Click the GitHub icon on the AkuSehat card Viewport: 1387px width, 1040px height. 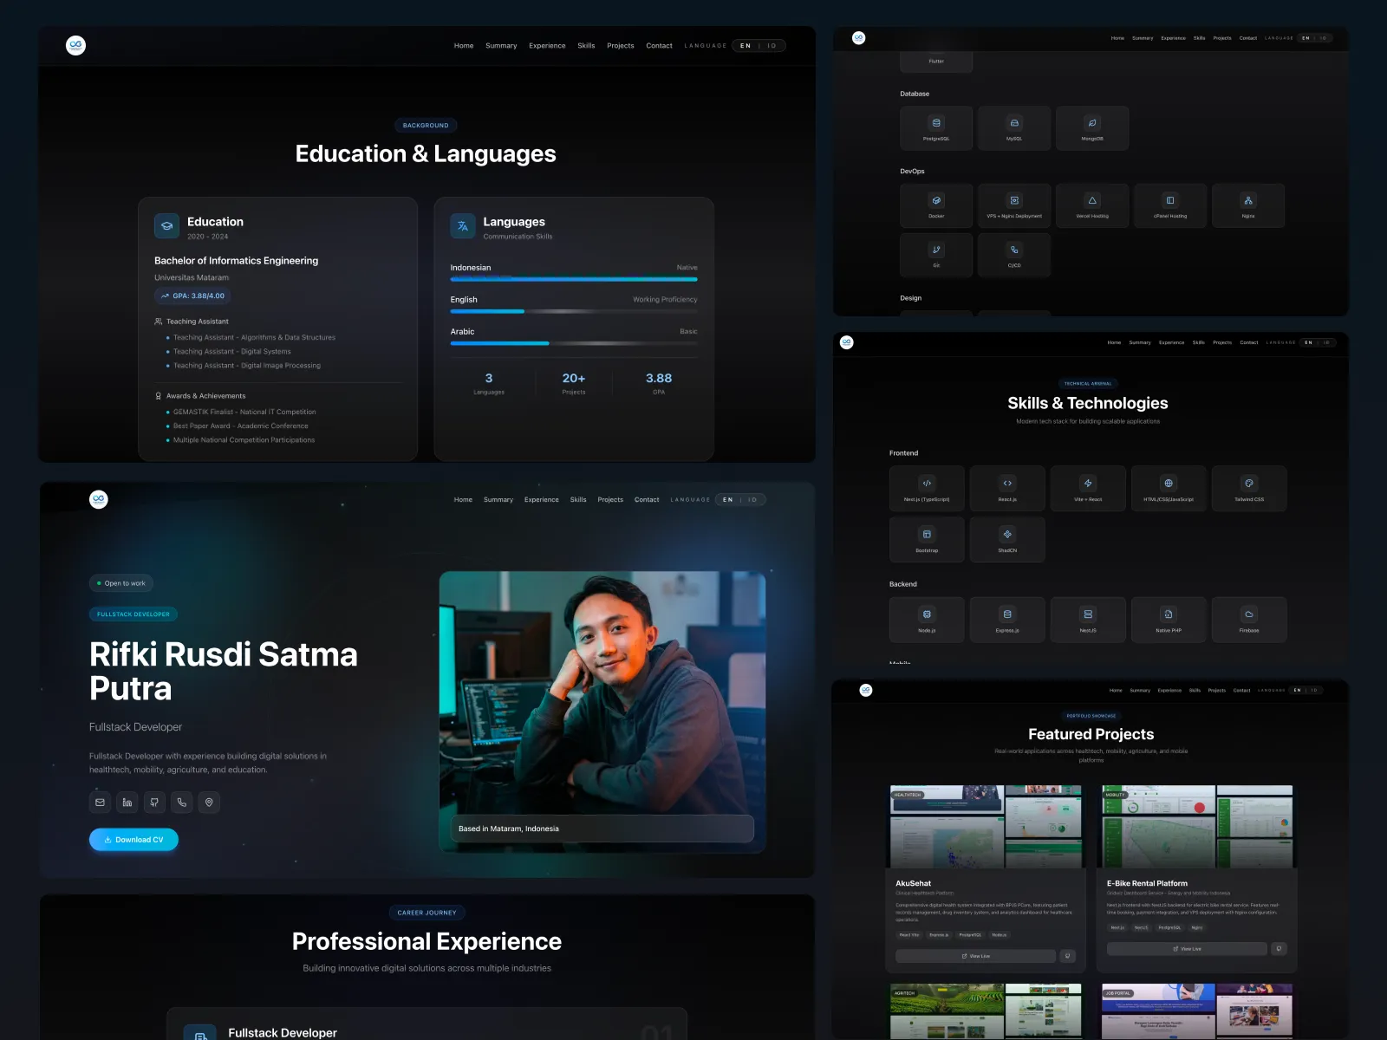click(x=1068, y=956)
